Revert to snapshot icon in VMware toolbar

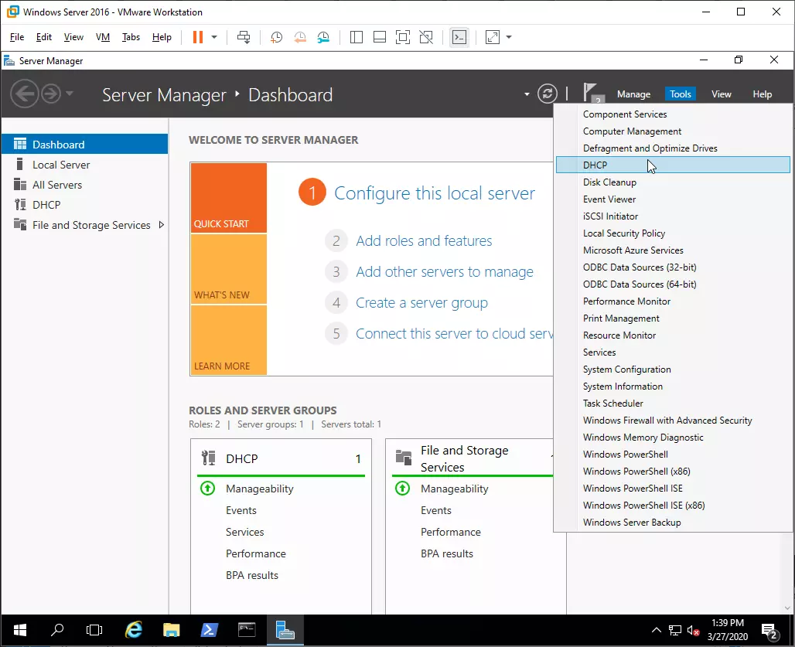pos(300,37)
